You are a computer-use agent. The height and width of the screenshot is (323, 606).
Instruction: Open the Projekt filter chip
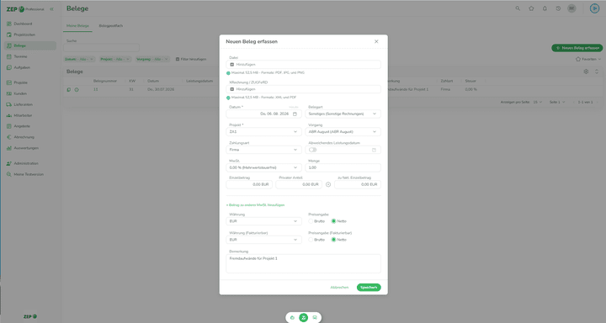click(115, 59)
